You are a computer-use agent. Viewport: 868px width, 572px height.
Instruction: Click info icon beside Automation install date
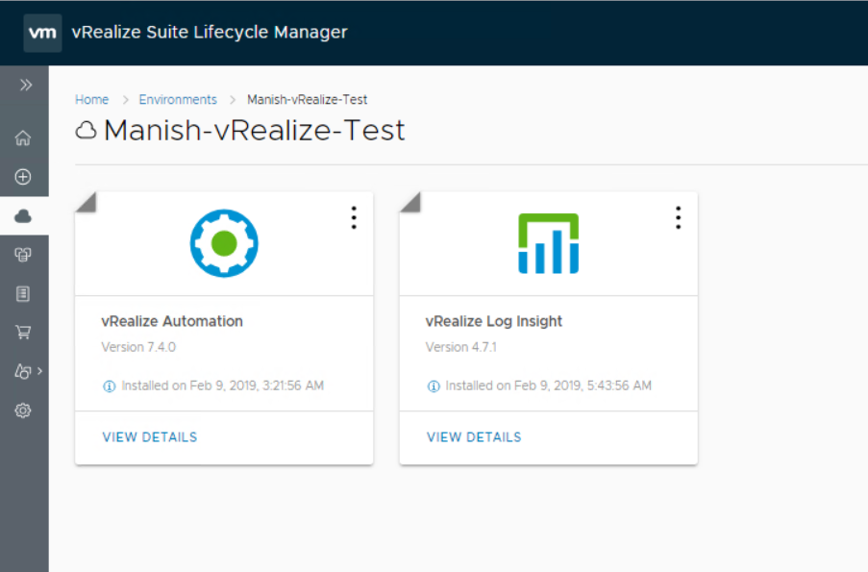click(109, 386)
